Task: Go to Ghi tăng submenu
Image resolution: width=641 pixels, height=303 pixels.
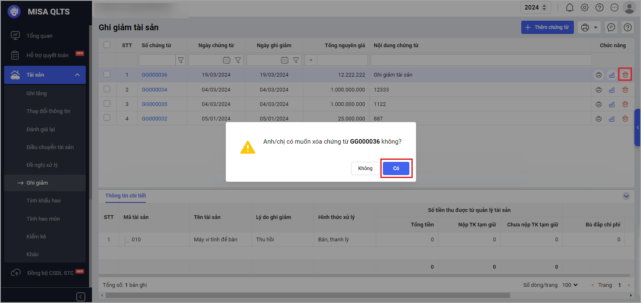Action: 36,94
